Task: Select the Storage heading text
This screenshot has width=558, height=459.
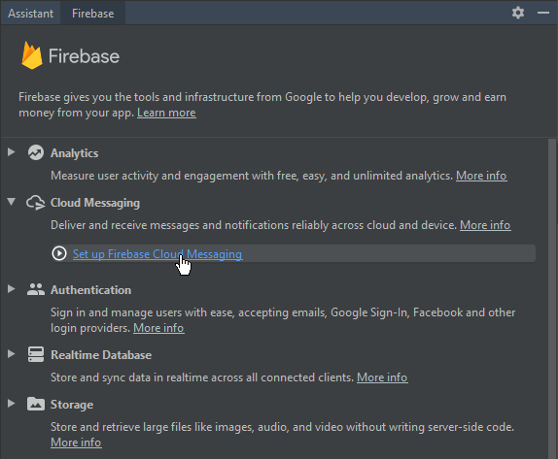Action: click(72, 405)
